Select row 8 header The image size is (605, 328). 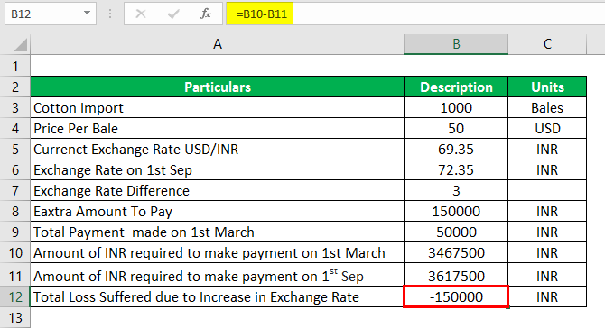click(x=15, y=212)
